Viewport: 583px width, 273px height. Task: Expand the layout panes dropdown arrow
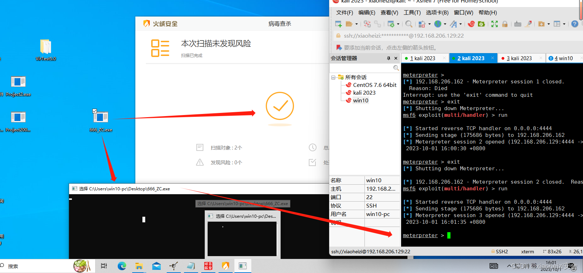[x=564, y=24]
